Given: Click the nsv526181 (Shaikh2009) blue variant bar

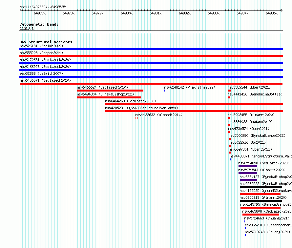Looking at the screenshot, I should pyautogui.click(x=151, y=49).
